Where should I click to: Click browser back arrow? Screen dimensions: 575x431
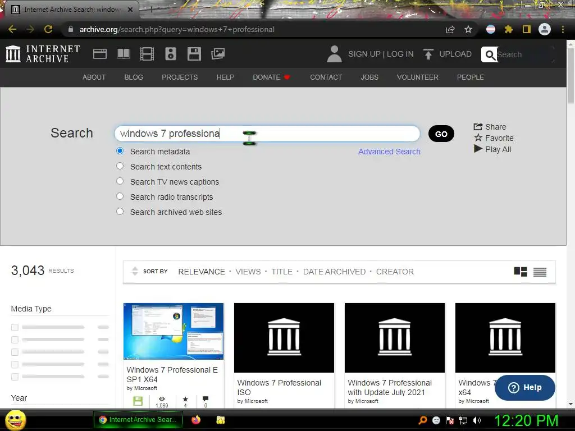pos(12,29)
